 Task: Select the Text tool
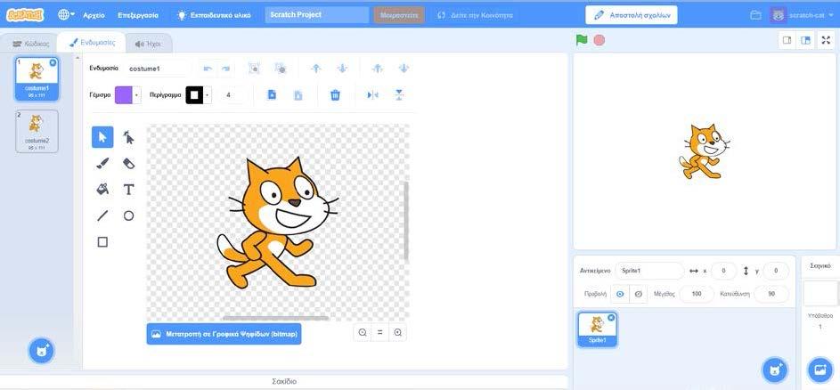coord(128,189)
